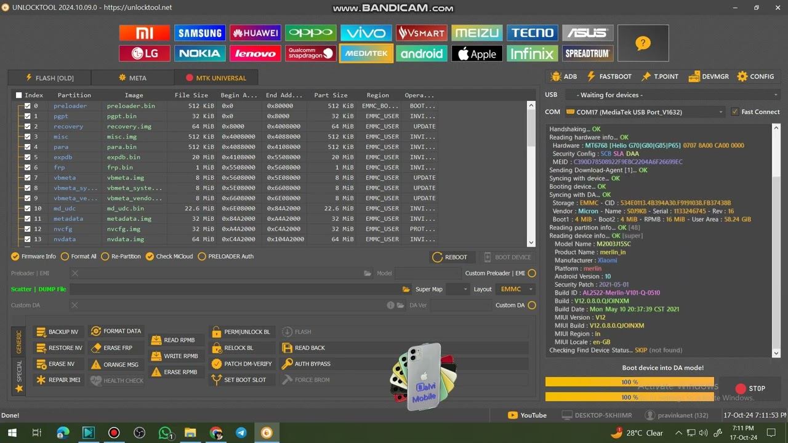Open the CONFIG tab
The image size is (788, 443).
[755, 76]
